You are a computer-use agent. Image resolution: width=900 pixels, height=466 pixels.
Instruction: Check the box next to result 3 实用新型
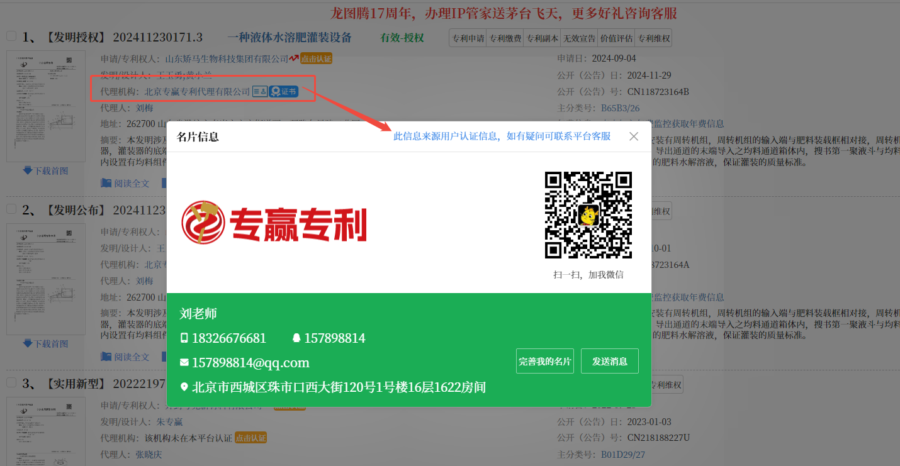11,383
